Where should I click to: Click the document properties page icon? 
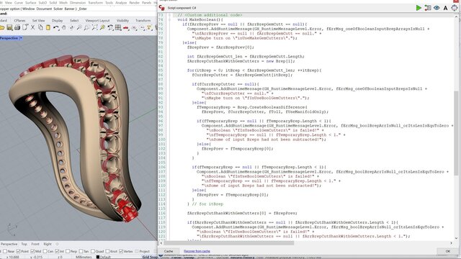25,27
